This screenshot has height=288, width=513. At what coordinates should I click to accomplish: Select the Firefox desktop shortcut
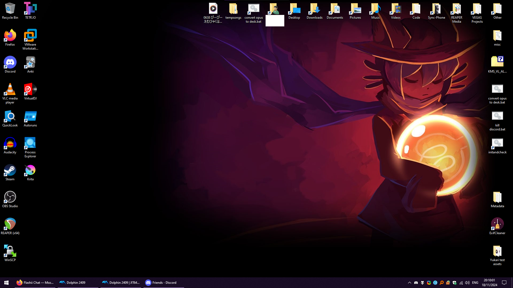[x=10, y=38]
